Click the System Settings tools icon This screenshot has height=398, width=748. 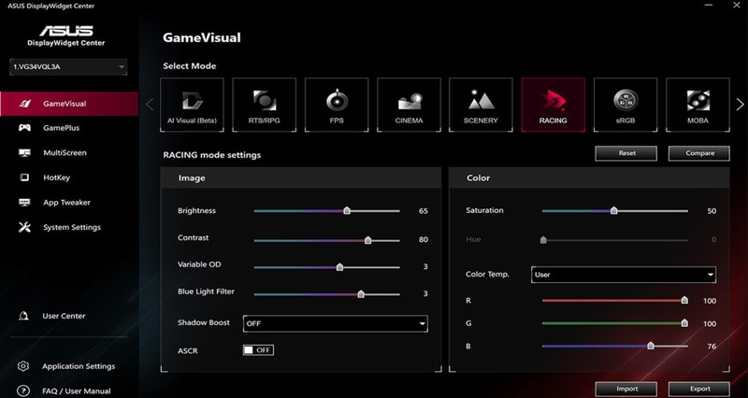coord(24,227)
